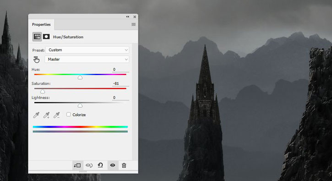Activate the on-image adjustment hand tool
The image size is (332, 181).
pos(37,60)
